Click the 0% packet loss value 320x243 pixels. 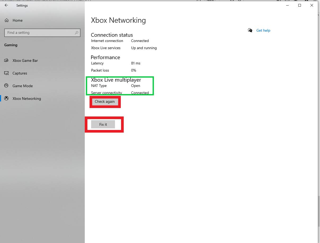click(x=134, y=70)
